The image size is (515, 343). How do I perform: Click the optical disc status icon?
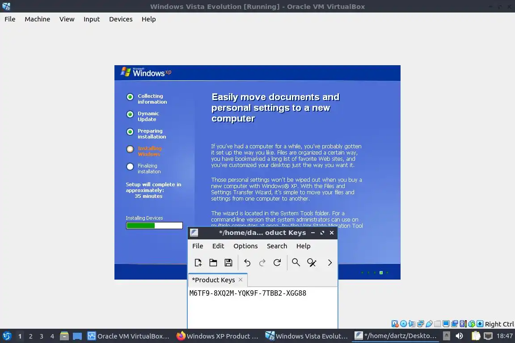tap(403, 324)
